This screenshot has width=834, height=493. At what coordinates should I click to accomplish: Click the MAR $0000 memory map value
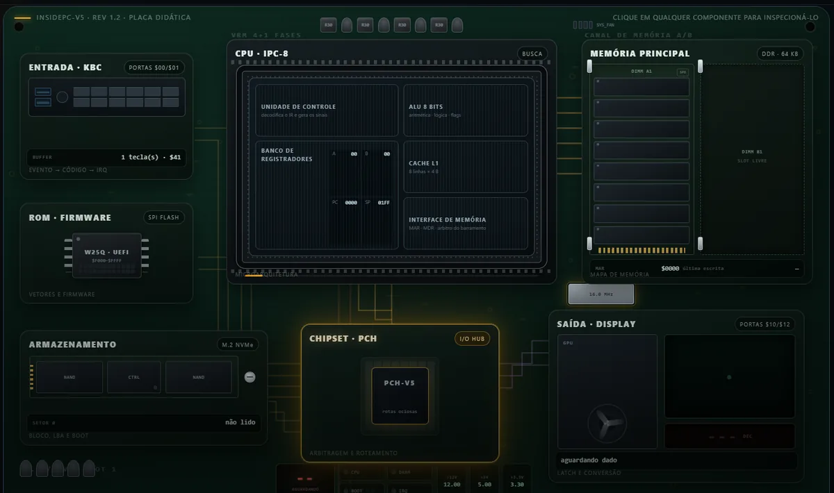click(670, 268)
